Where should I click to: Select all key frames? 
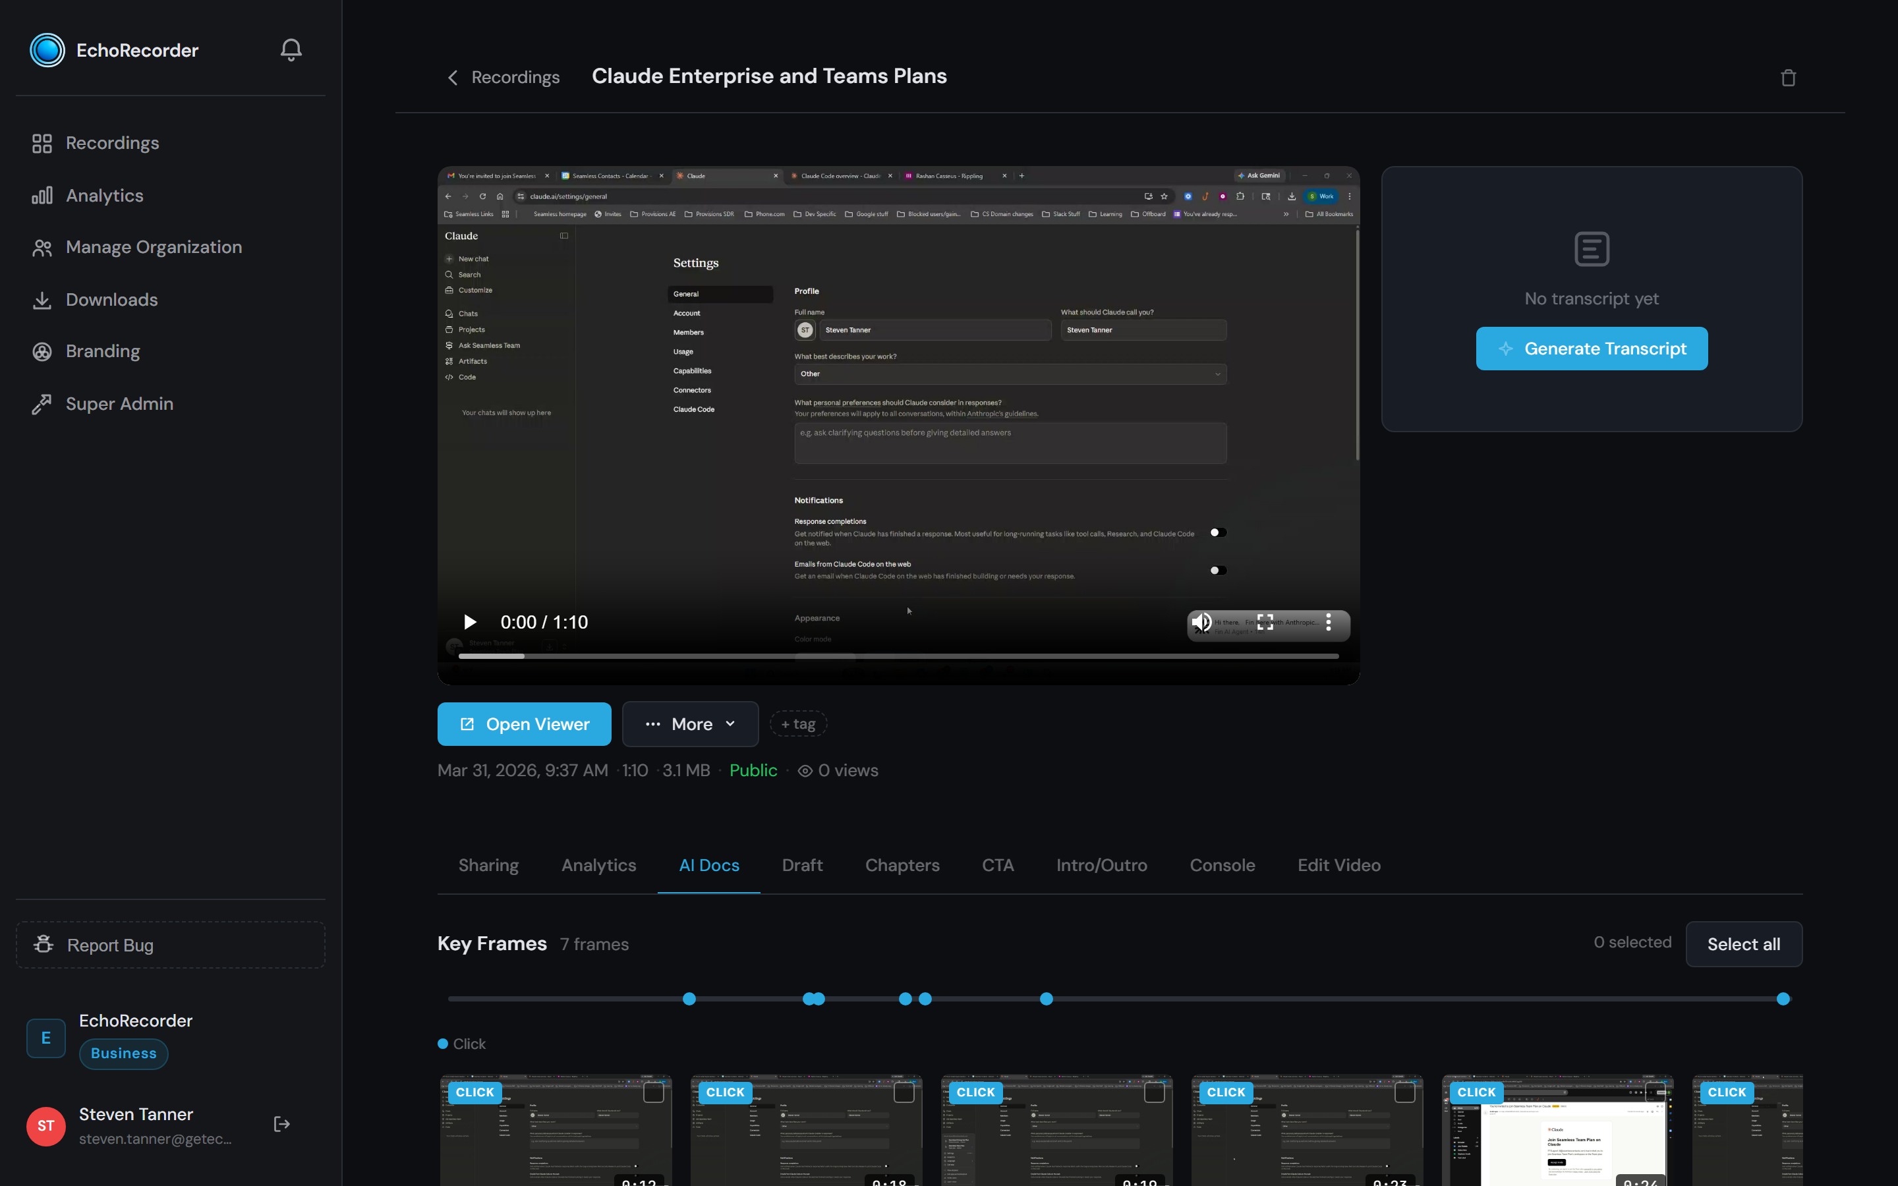click(x=1744, y=944)
